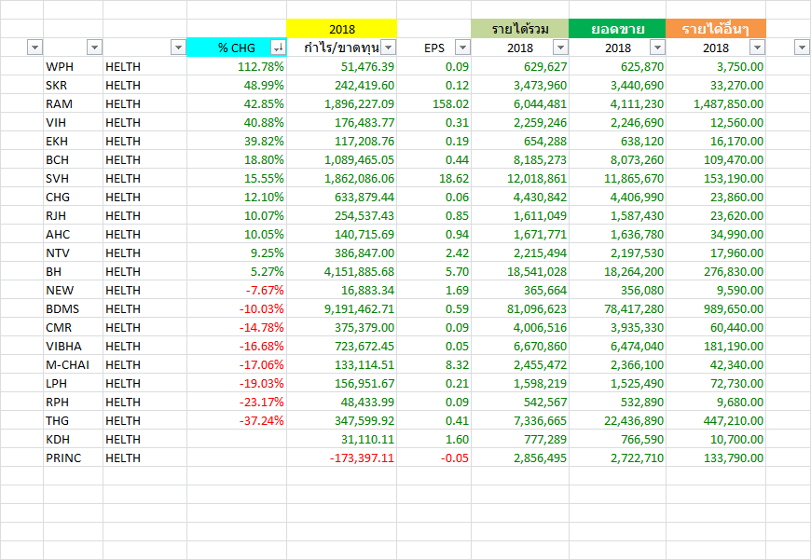Viewport: 811px width, 560px height.
Task: Open the รายได้อื่นๆ 2018 column filter dropdown
Action: tap(757, 48)
